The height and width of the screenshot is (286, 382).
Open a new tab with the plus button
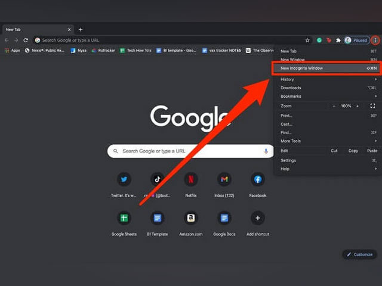pos(81,30)
